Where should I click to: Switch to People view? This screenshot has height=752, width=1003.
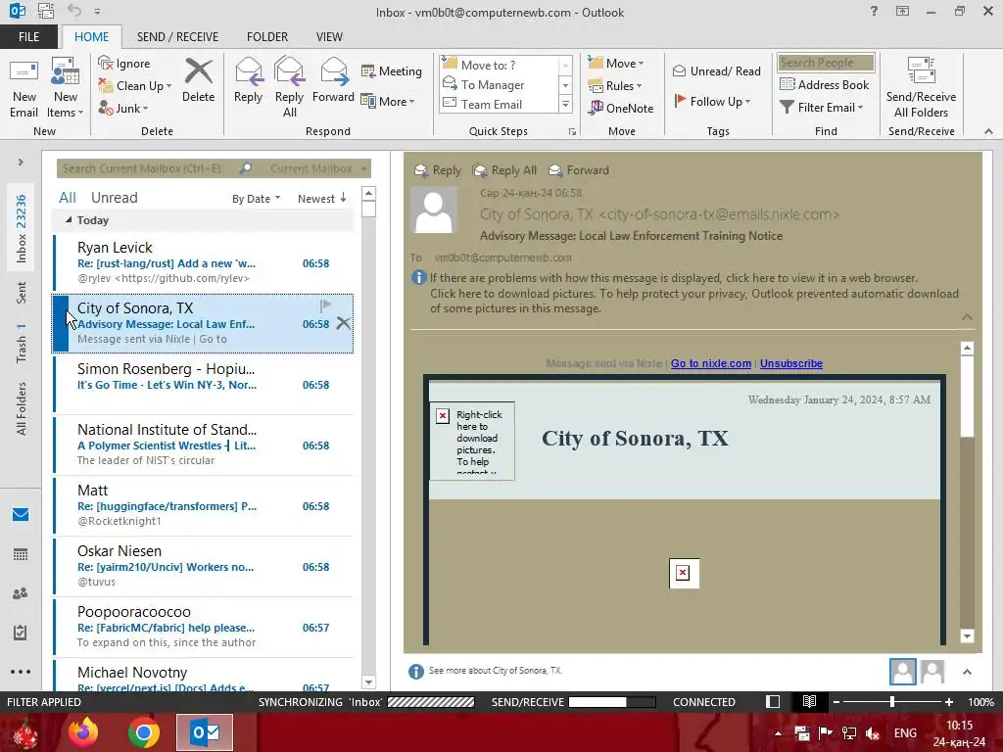pyautogui.click(x=21, y=593)
